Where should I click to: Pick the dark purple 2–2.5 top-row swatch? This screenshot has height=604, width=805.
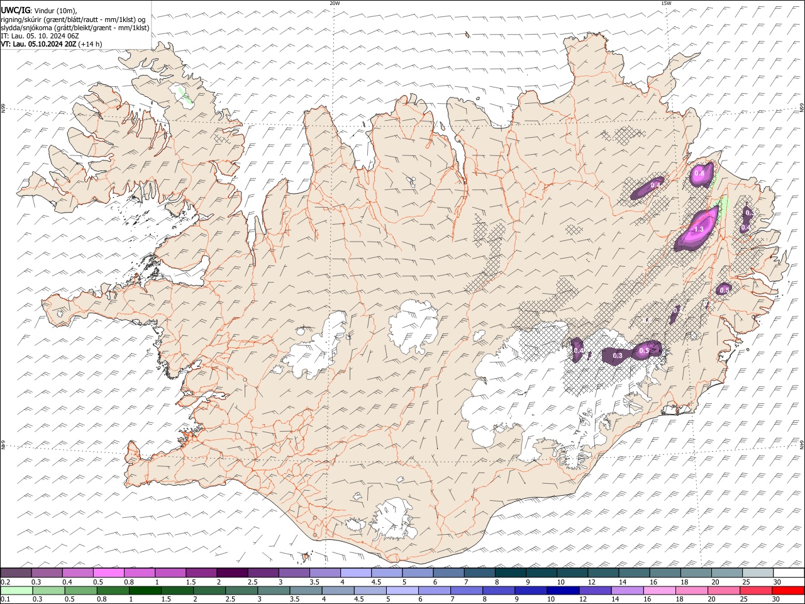232,573
